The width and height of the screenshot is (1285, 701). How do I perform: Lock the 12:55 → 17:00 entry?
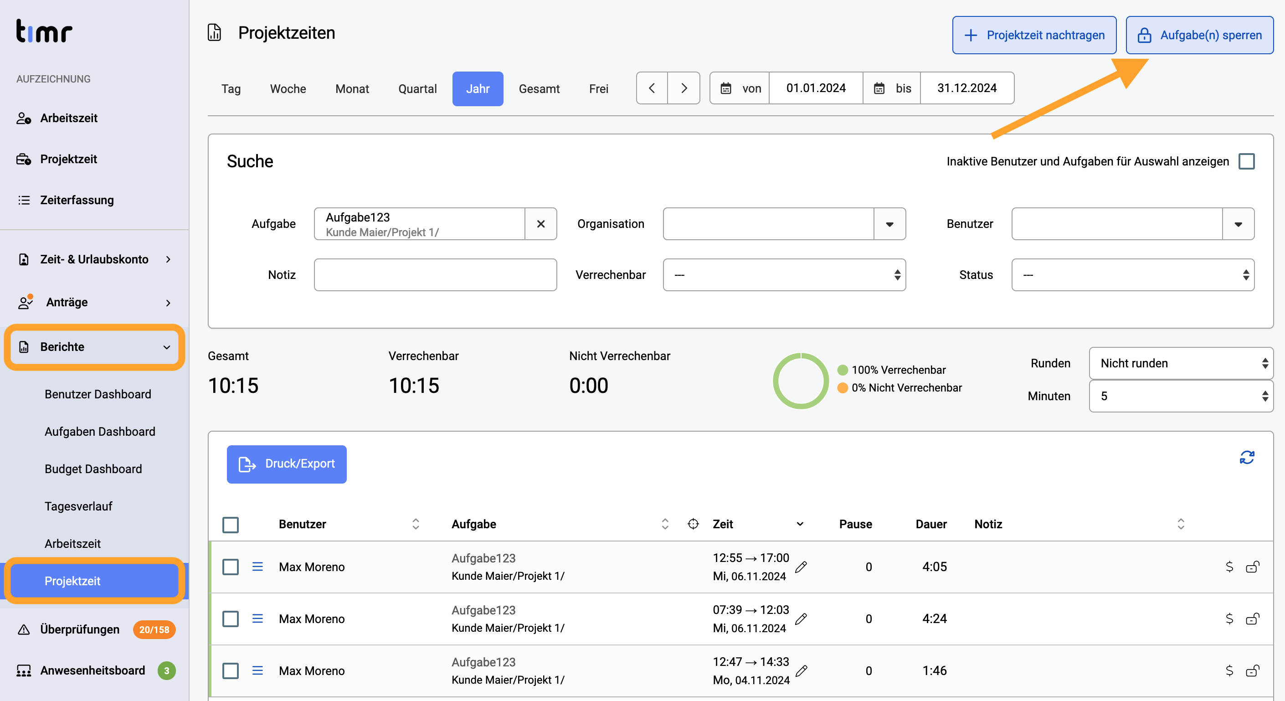(1253, 567)
